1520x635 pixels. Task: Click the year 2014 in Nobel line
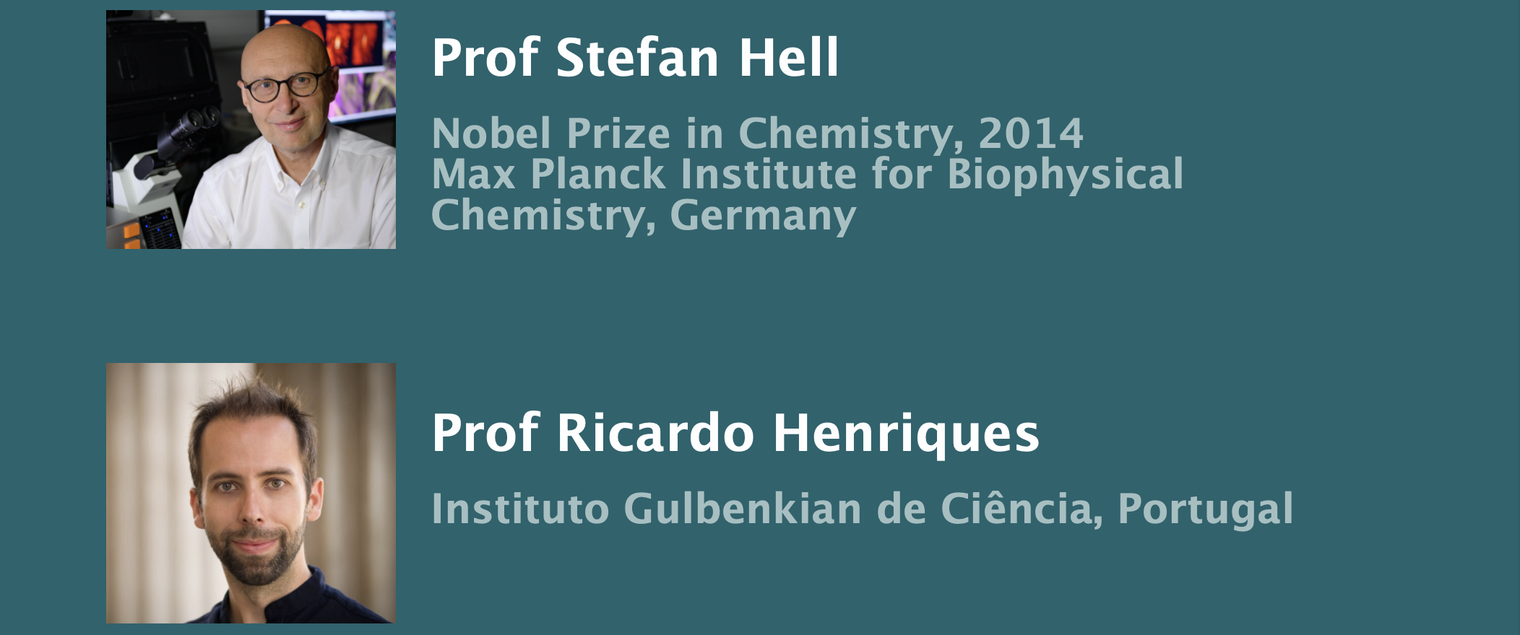click(x=1031, y=134)
